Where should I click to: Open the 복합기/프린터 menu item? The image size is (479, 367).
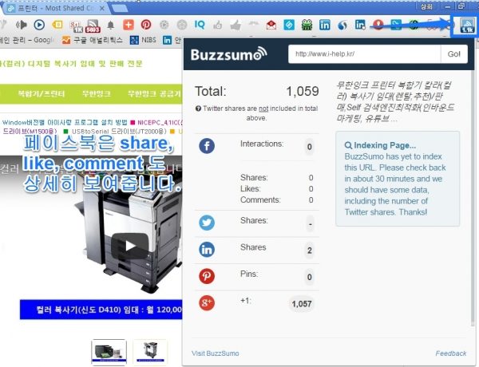point(42,93)
